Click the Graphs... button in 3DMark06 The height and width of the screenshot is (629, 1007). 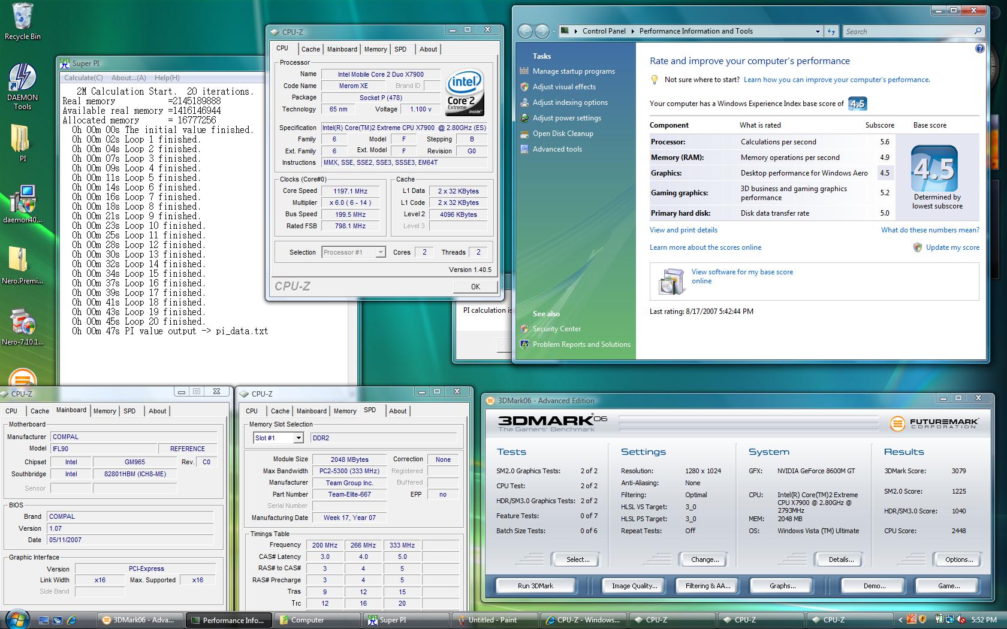pos(783,586)
